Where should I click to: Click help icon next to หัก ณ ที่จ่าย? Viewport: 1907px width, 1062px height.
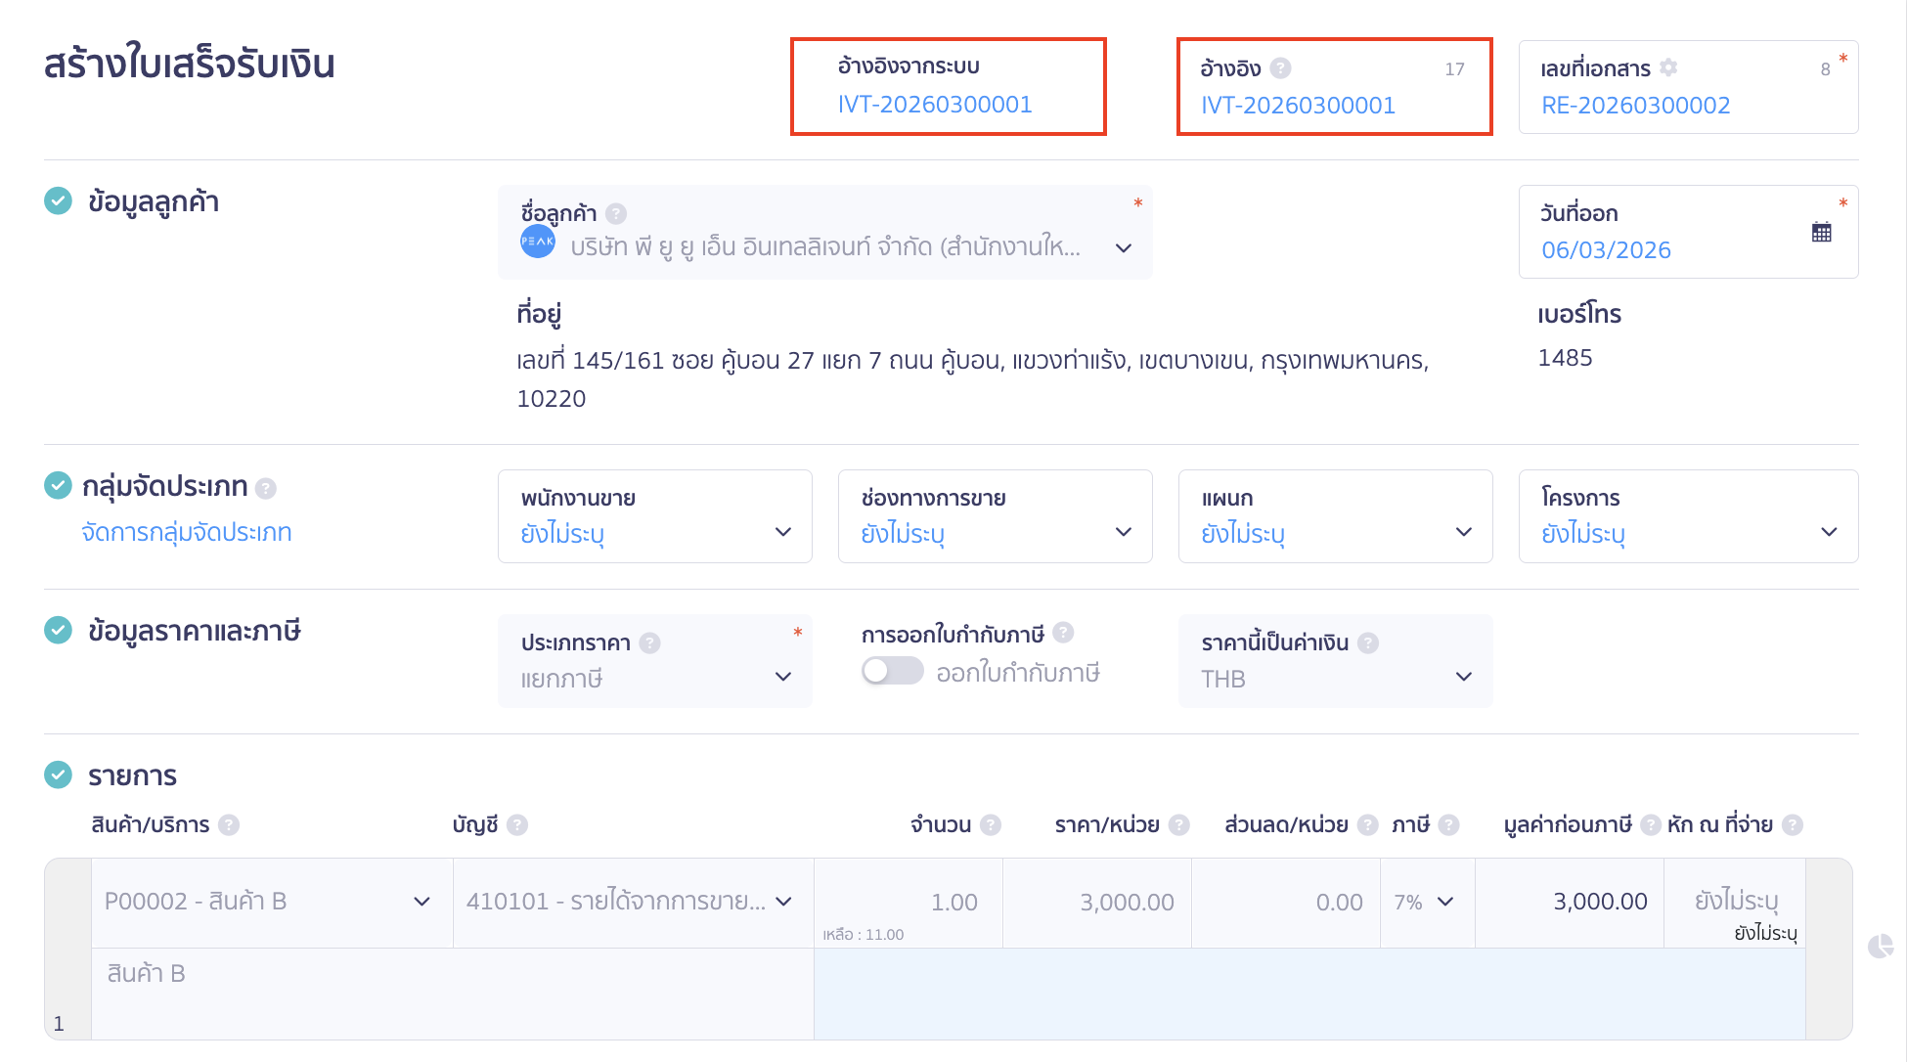coord(1793,825)
